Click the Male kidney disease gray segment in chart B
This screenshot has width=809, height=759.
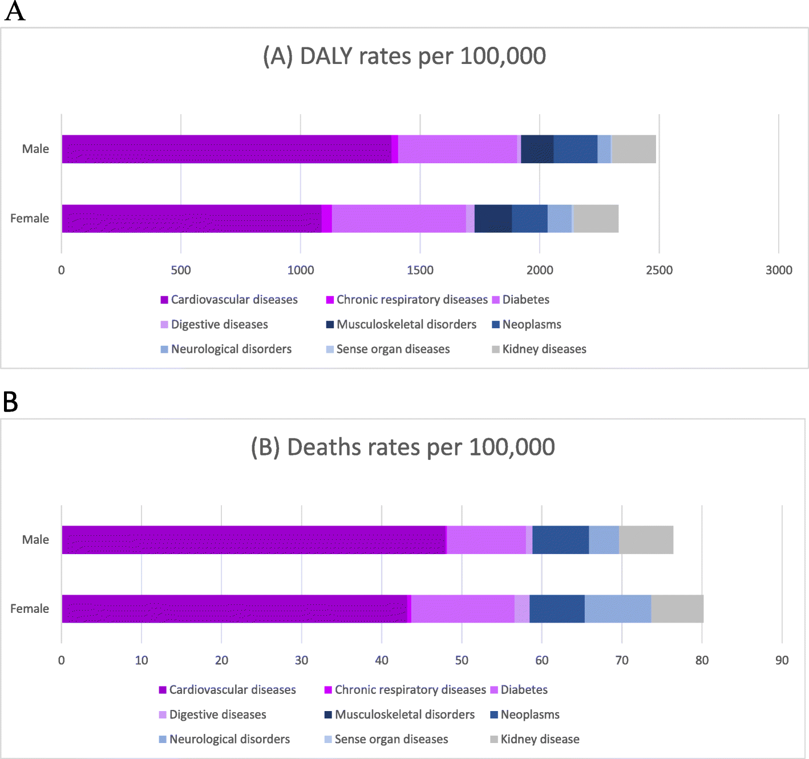[646, 540]
